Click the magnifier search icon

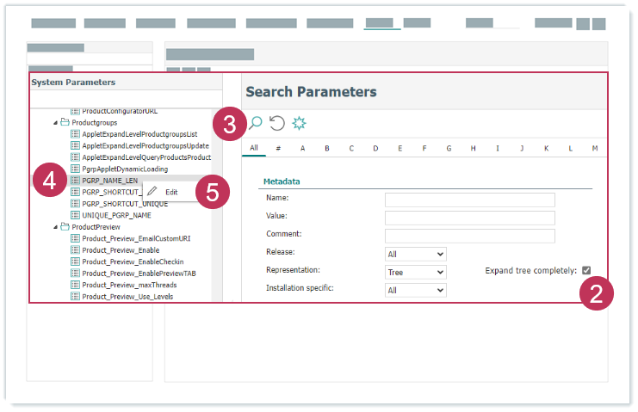[x=256, y=124]
